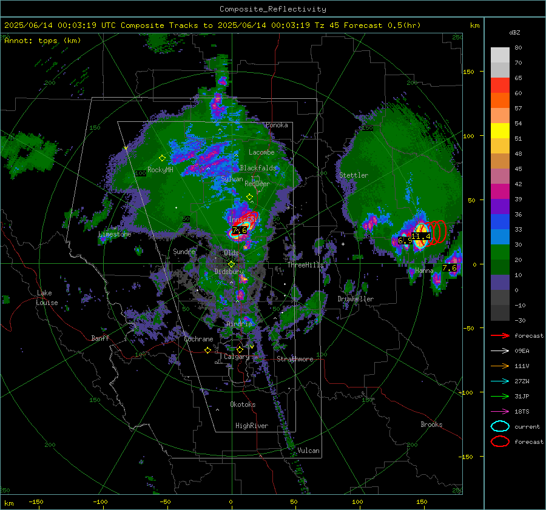Pick the green 30-20 dBZ color swatch
The image size is (546, 510).
(x=500, y=252)
